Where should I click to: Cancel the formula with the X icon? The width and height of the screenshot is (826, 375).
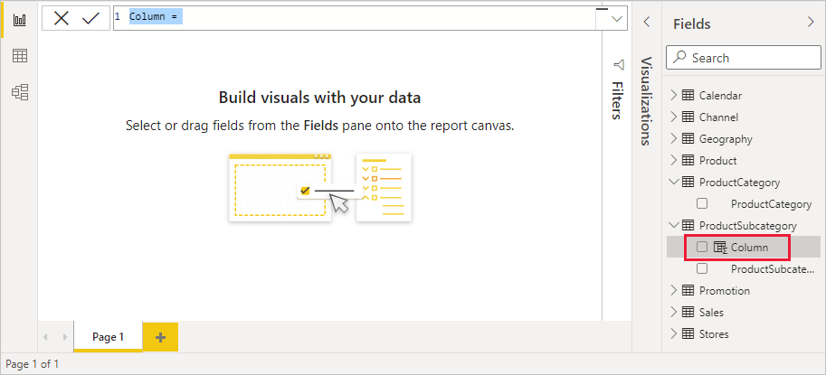click(x=62, y=18)
